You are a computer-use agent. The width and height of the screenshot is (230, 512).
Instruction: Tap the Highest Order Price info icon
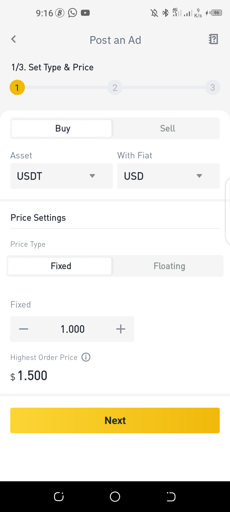86,357
